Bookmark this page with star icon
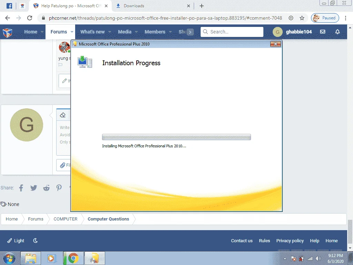353x265 pixels. (302, 18)
